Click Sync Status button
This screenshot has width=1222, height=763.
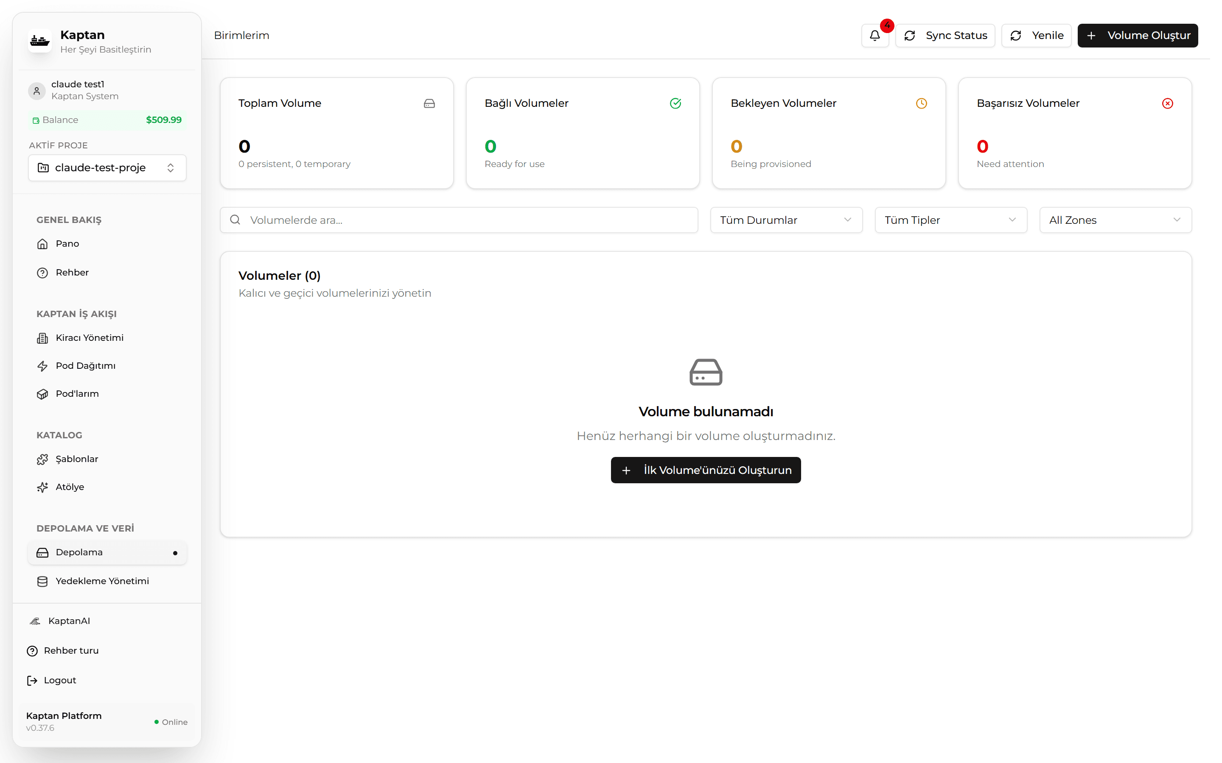coord(945,36)
